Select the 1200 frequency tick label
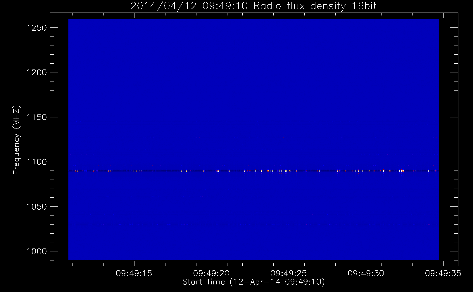Screen dimensions: 473x292 click(37, 72)
